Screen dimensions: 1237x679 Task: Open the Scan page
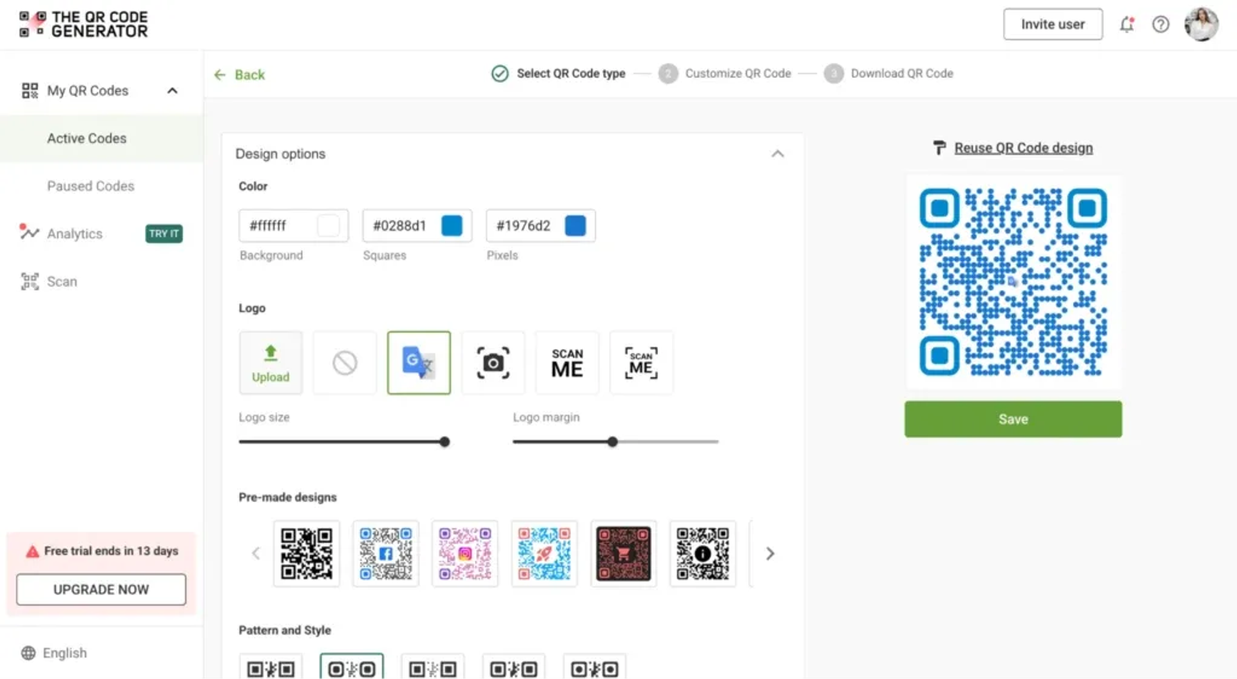coord(62,282)
